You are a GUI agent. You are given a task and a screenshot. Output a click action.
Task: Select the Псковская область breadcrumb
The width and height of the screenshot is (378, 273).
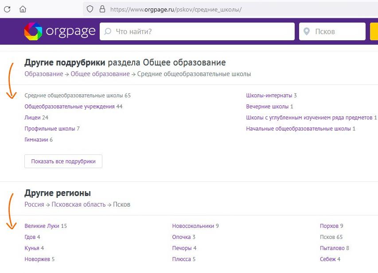click(x=78, y=204)
